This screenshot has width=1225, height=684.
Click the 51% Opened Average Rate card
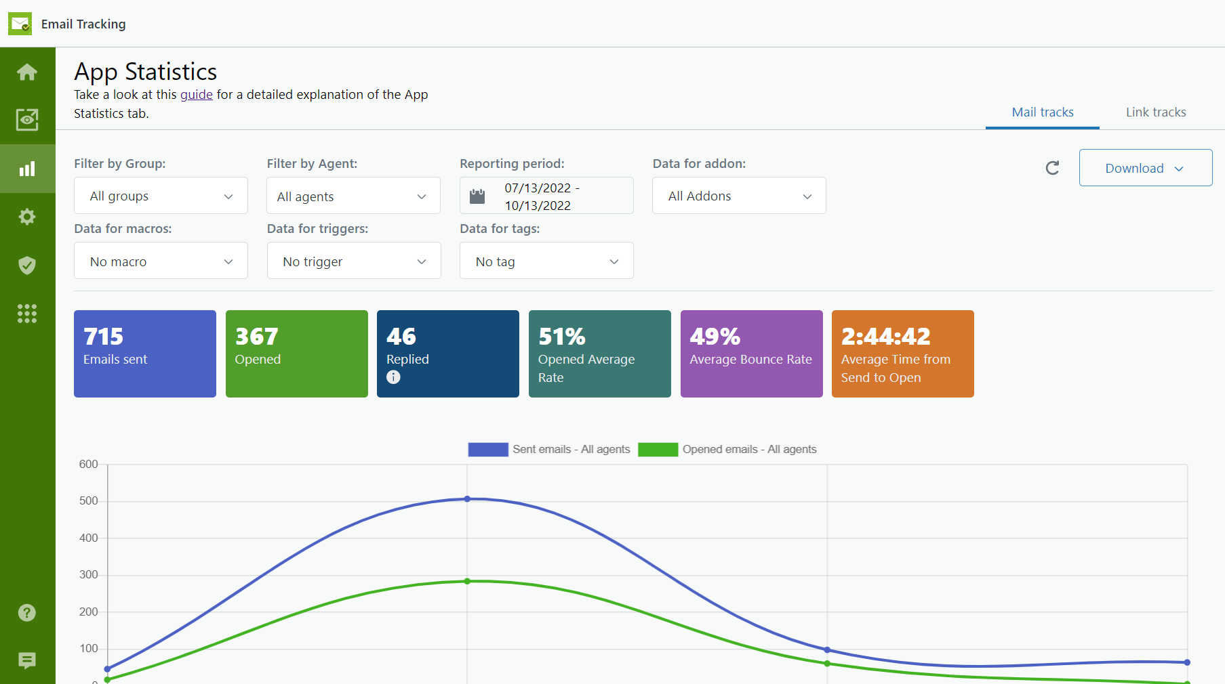pyautogui.click(x=600, y=354)
